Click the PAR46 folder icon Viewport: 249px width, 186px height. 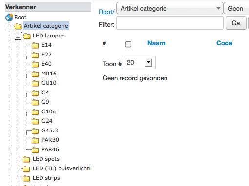(x=35, y=150)
